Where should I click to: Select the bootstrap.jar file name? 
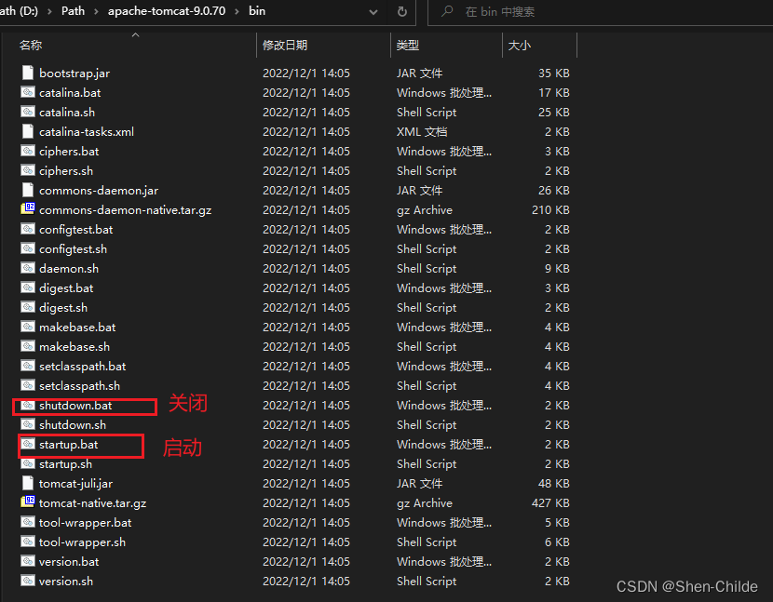point(75,73)
